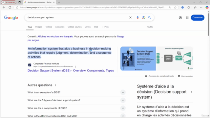210x118 pixels.
Task: Open the Plus more-filters dropdown
Action: [105, 27]
